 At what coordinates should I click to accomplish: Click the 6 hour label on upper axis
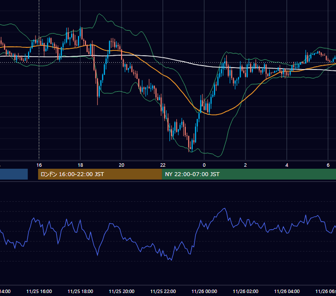[328, 165]
